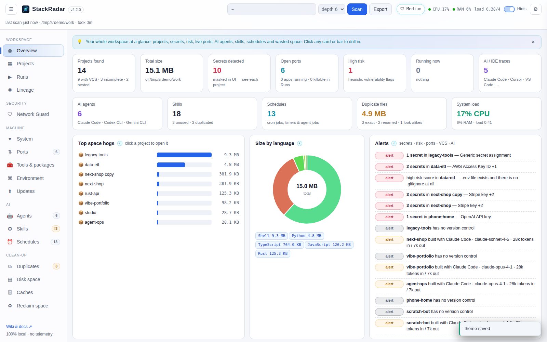Viewport: 547px width, 342px height.
Task: Click the blue Scan button
Action: pyautogui.click(x=357, y=9)
